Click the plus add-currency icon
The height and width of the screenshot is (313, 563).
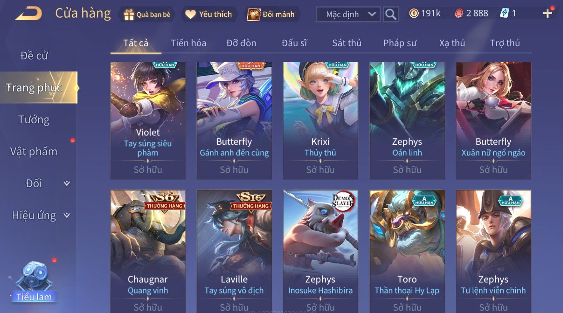[x=548, y=13]
